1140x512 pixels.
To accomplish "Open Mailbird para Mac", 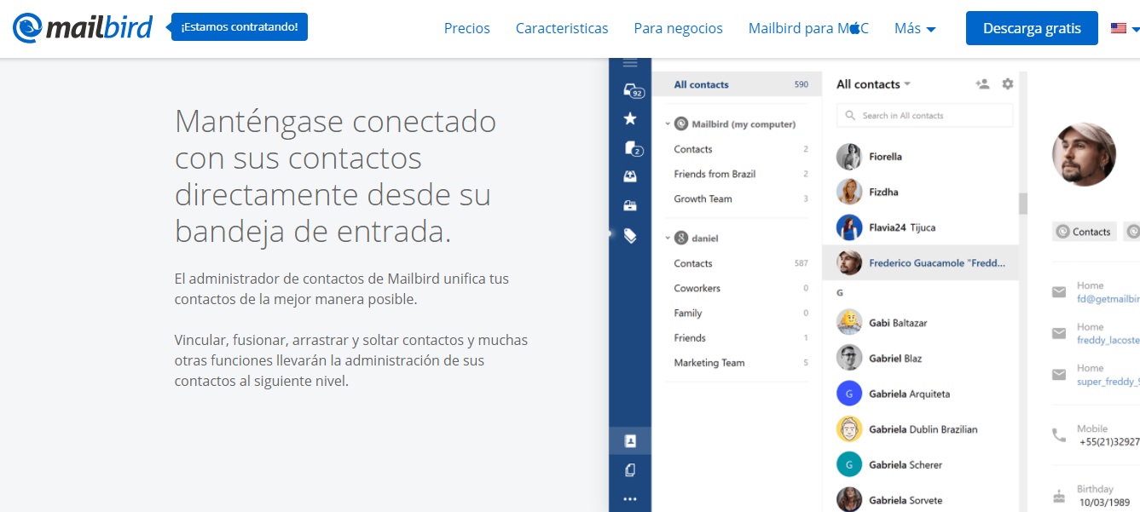I will (x=808, y=28).
